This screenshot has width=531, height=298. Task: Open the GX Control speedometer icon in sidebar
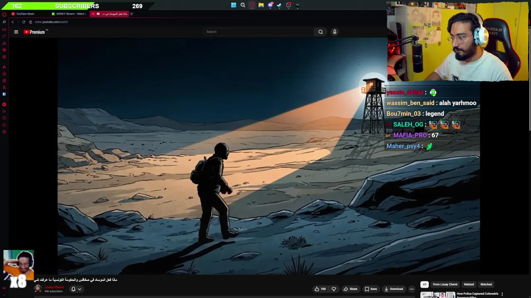(x=4, y=36)
